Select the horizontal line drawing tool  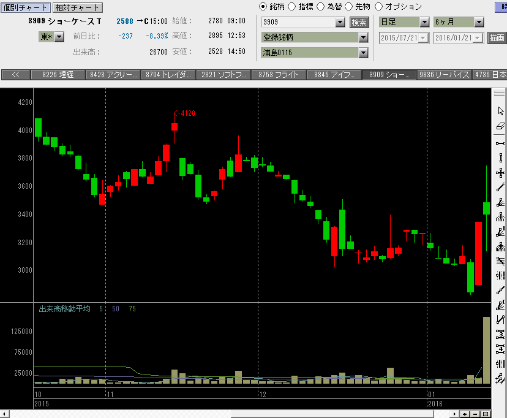pyautogui.click(x=500, y=143)
